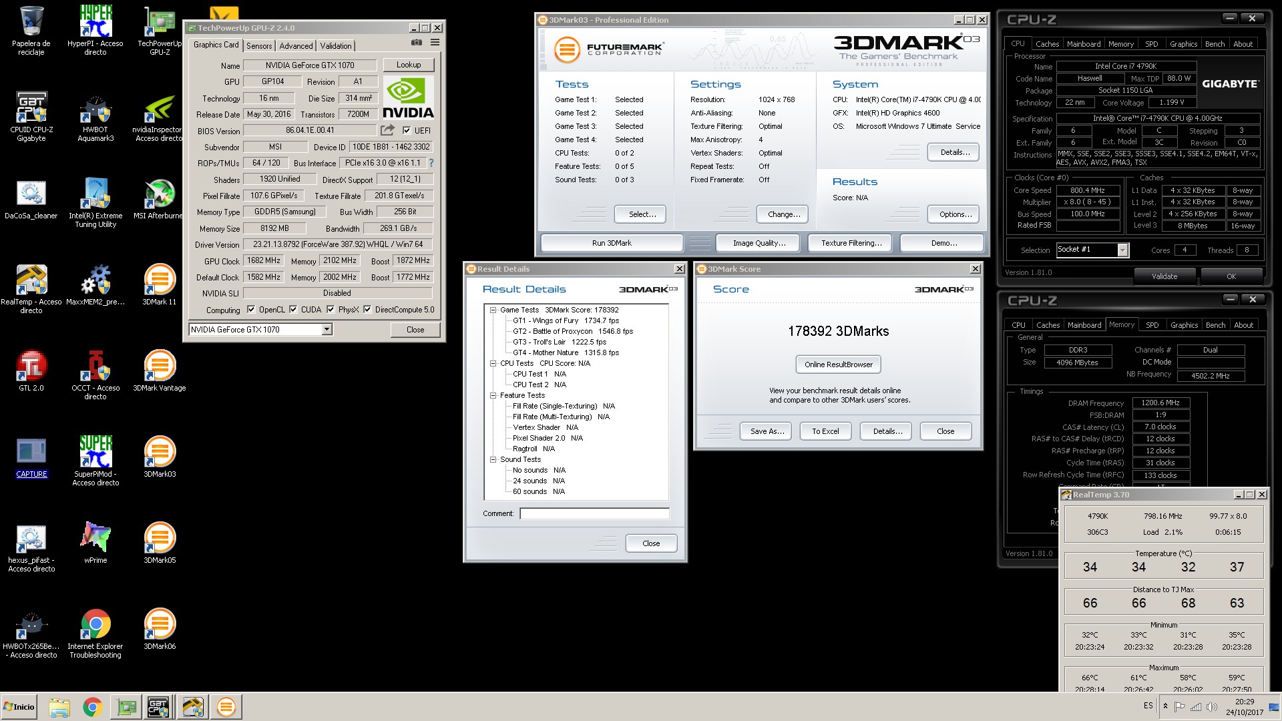
Task: Toggle CUDA checkbox in GPU-Z
Action: tap(293, 310)
